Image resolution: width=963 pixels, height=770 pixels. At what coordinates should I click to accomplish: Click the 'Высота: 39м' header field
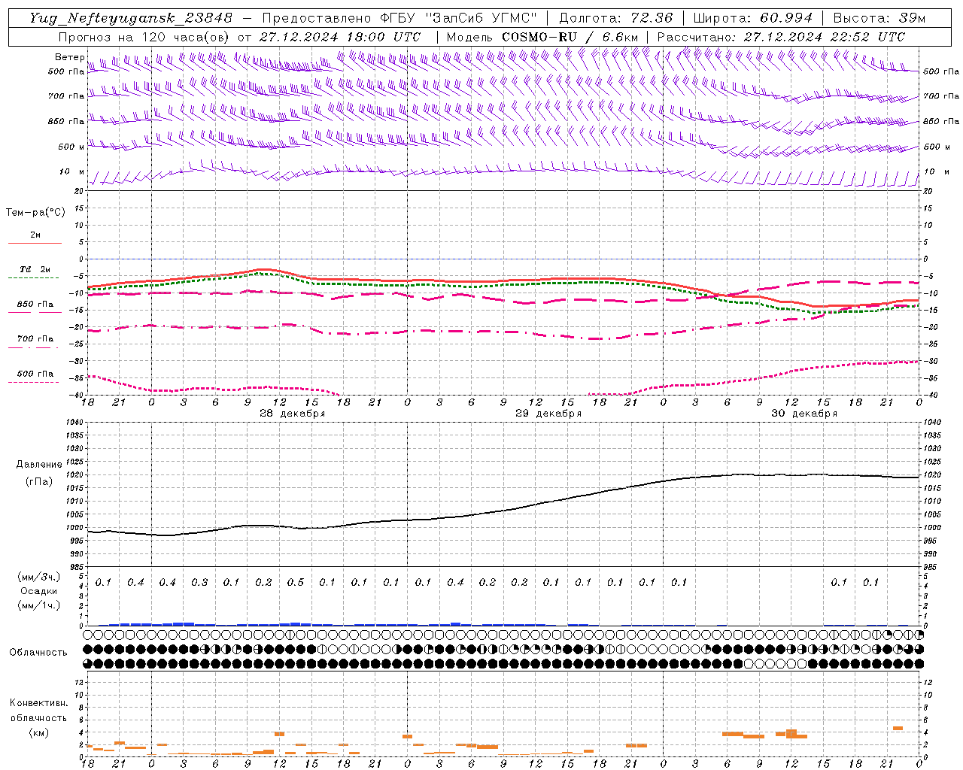pos(879,18)
